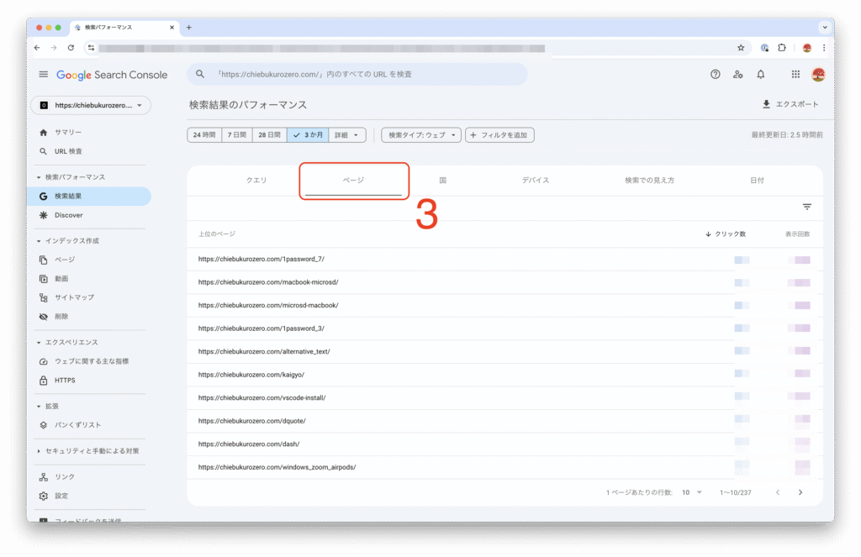Click the export download icon
Screen dimensions: 861x557
click(766, 104)
